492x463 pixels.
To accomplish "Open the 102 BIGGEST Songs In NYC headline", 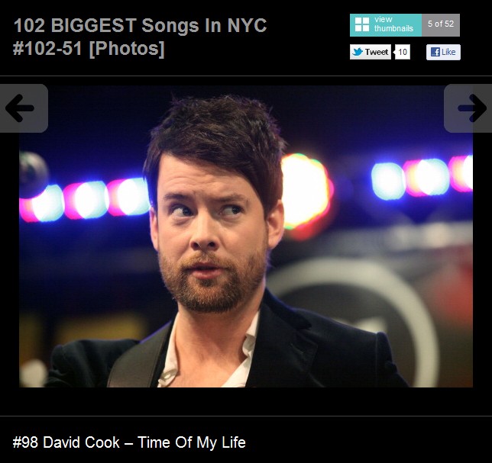I will click(x=141, y=25).
